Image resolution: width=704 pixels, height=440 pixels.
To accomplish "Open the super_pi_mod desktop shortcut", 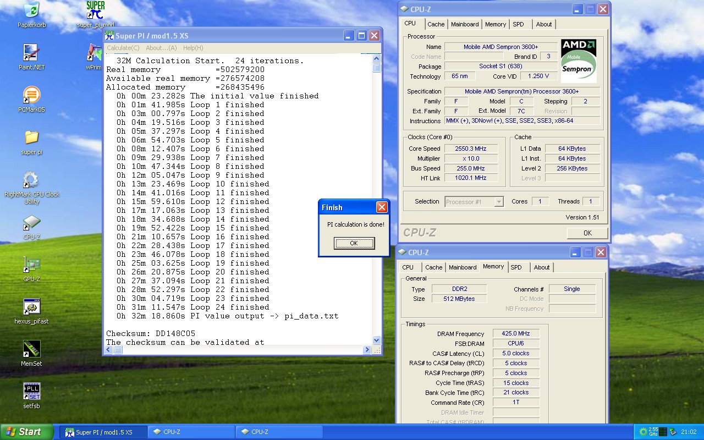I will (96, 10).
